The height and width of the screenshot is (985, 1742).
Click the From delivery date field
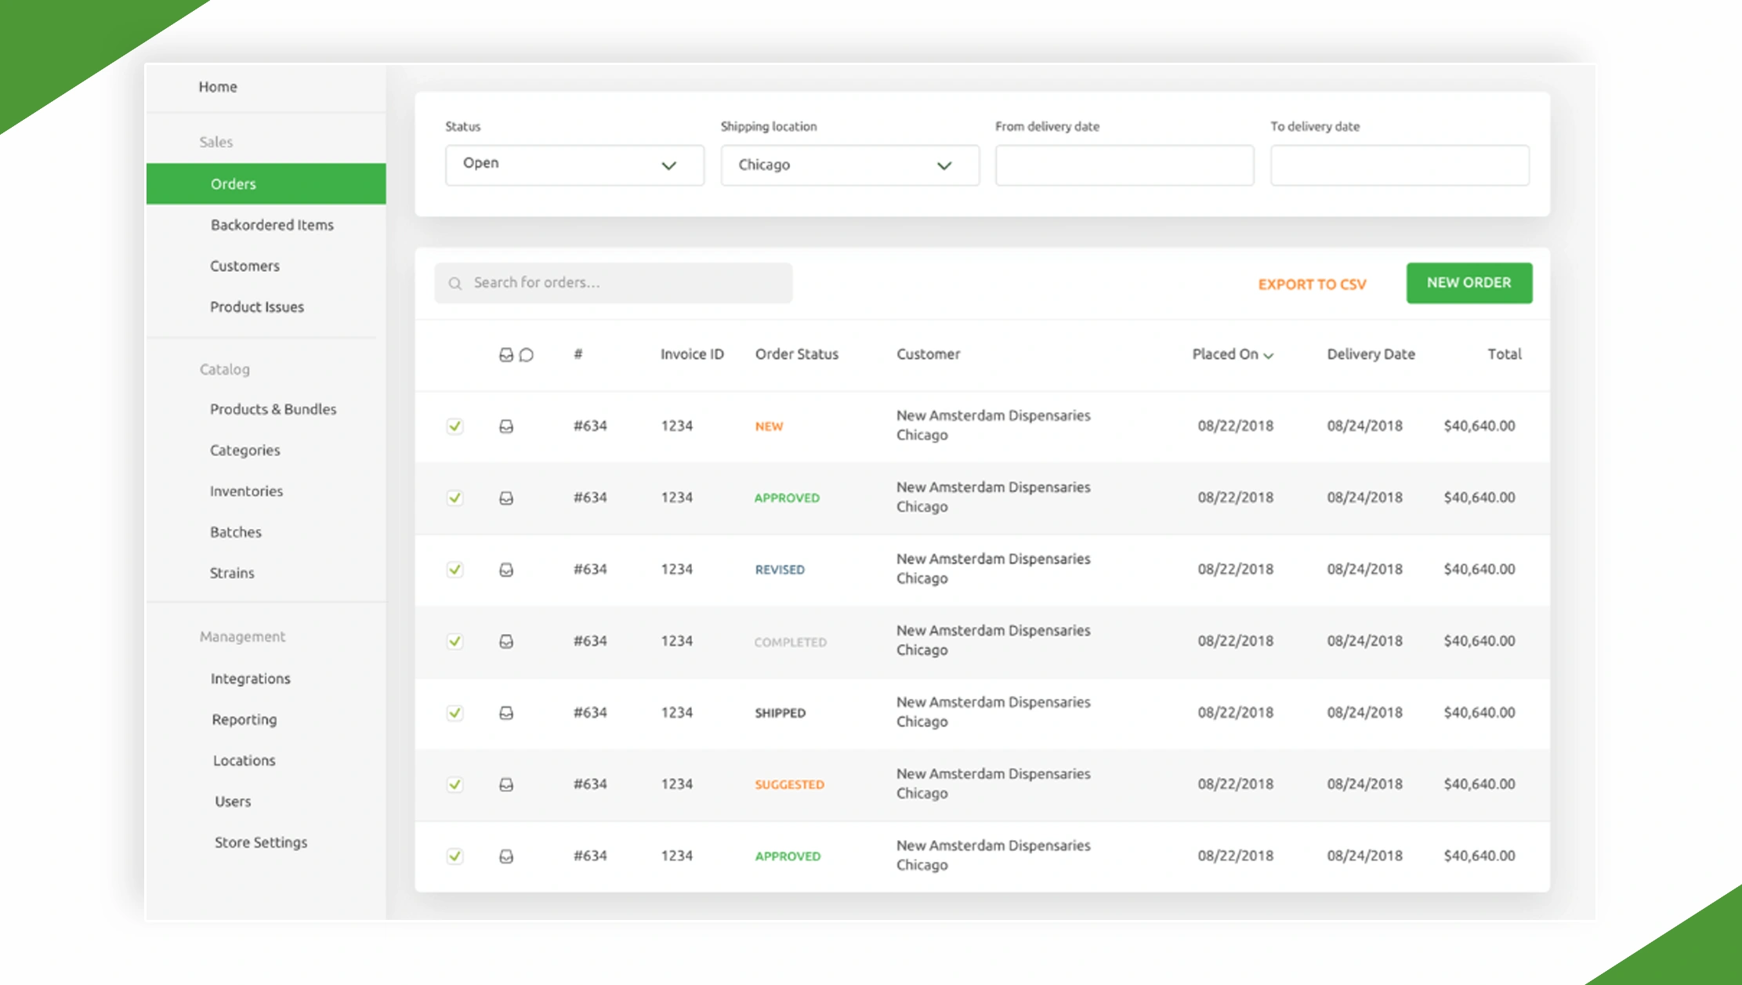[1124, 165]
